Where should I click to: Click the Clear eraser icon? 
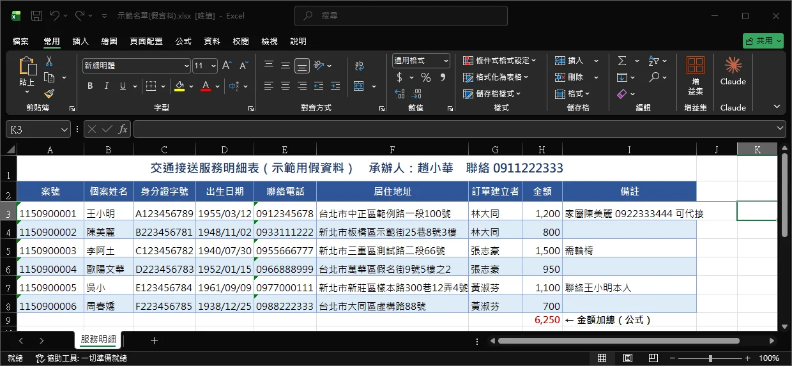622,94
